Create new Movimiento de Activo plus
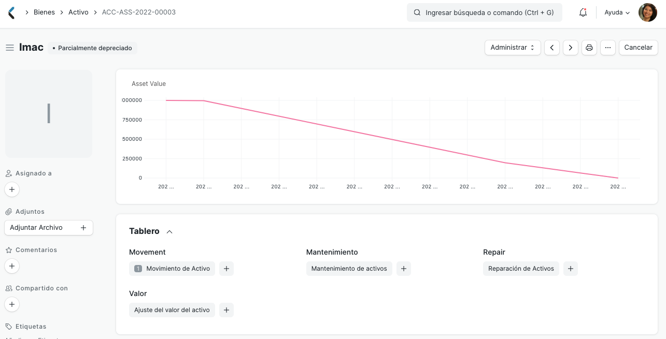The height and width of the screenshot is (339, 666). point(226,269)
